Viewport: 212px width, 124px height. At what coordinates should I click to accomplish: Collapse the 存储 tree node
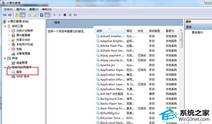[5, 58]
